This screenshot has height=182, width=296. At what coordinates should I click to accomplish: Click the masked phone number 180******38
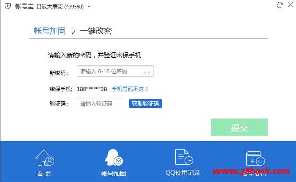point(92,89)
